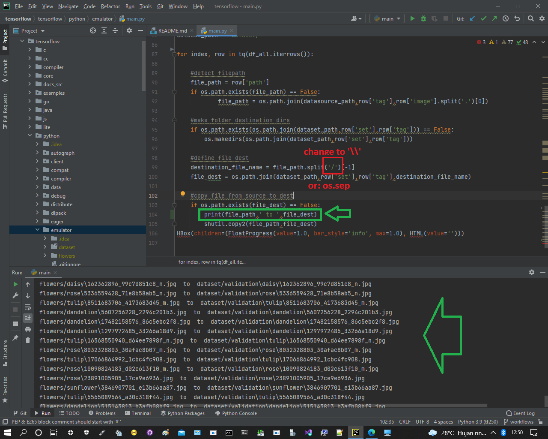Toggle the Project tool window side tab
The height and width of the screenshot is (439, 548).
pos(5,40)
